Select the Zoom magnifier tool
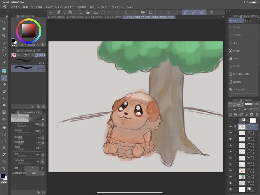This screenshot has height=195, width=260. click(x=4, y=22)
